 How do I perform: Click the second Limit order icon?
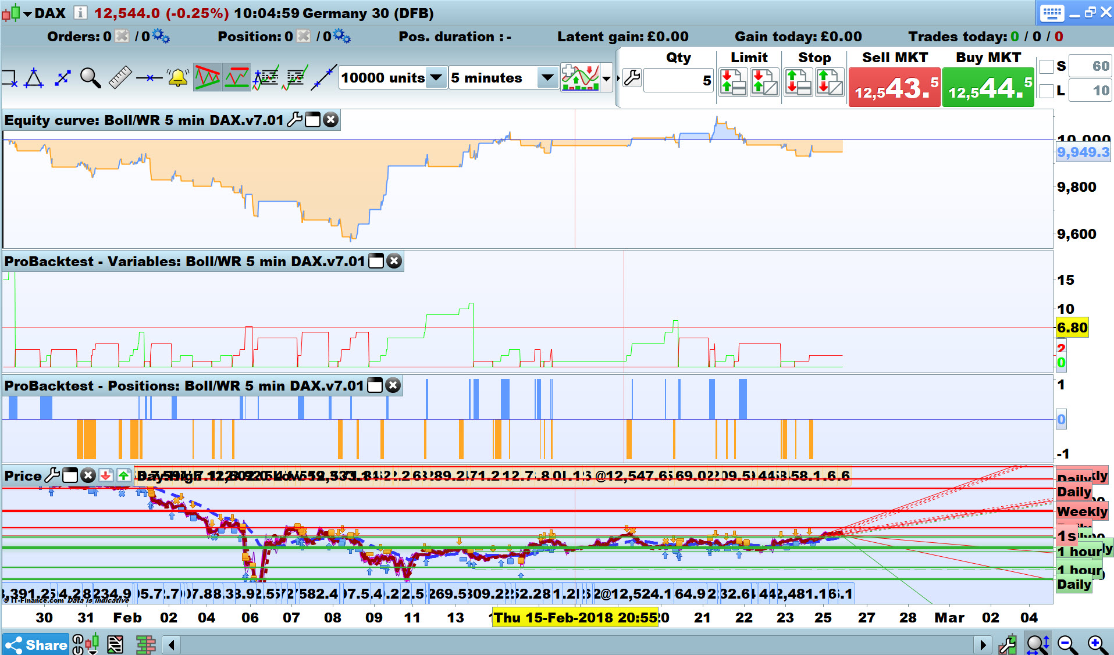[x=764, y=82]
